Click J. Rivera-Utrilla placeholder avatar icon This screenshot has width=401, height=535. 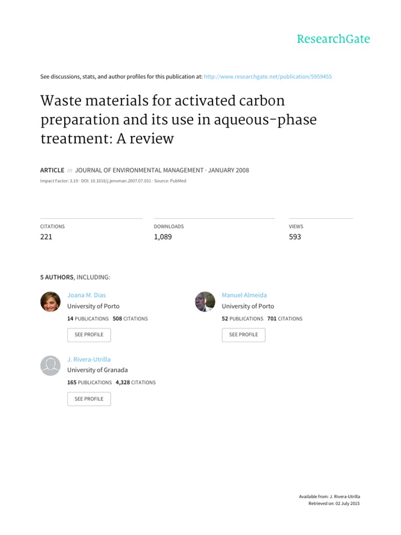point(51,366)
